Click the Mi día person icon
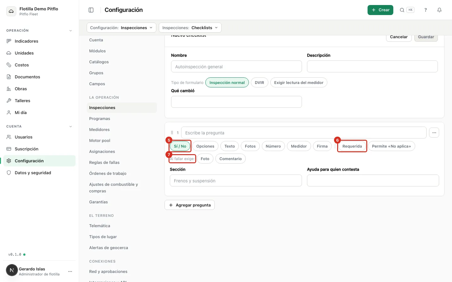Screen dimensions: 452x282 9,112
